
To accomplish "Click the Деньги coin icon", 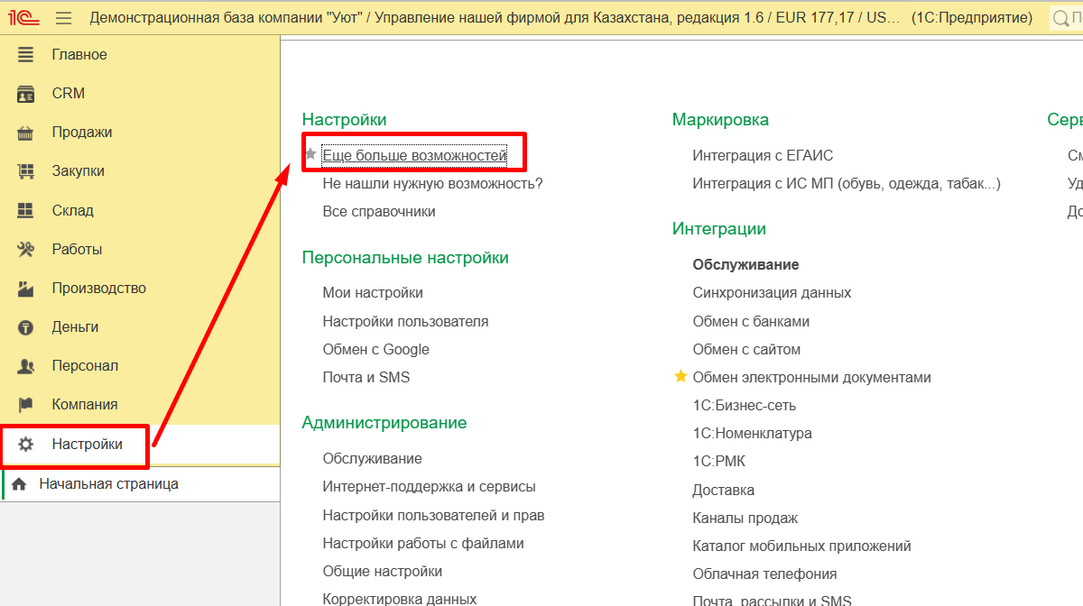I will tap(25, 327).
